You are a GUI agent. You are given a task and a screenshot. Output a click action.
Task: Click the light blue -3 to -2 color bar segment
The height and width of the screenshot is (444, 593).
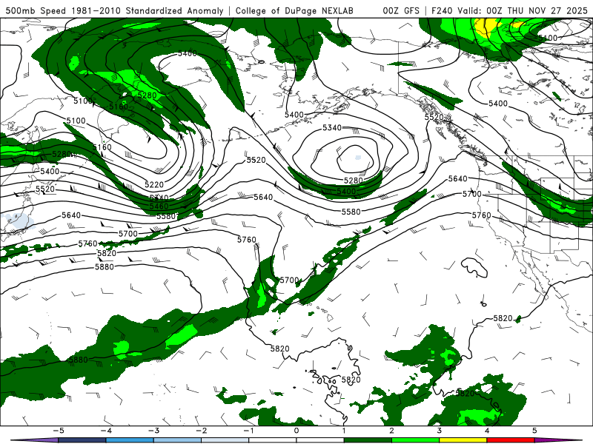(x=177, y=440)
